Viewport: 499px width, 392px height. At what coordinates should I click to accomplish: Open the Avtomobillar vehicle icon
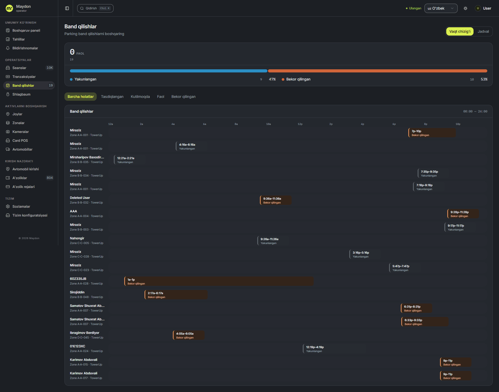coord(8,149)
